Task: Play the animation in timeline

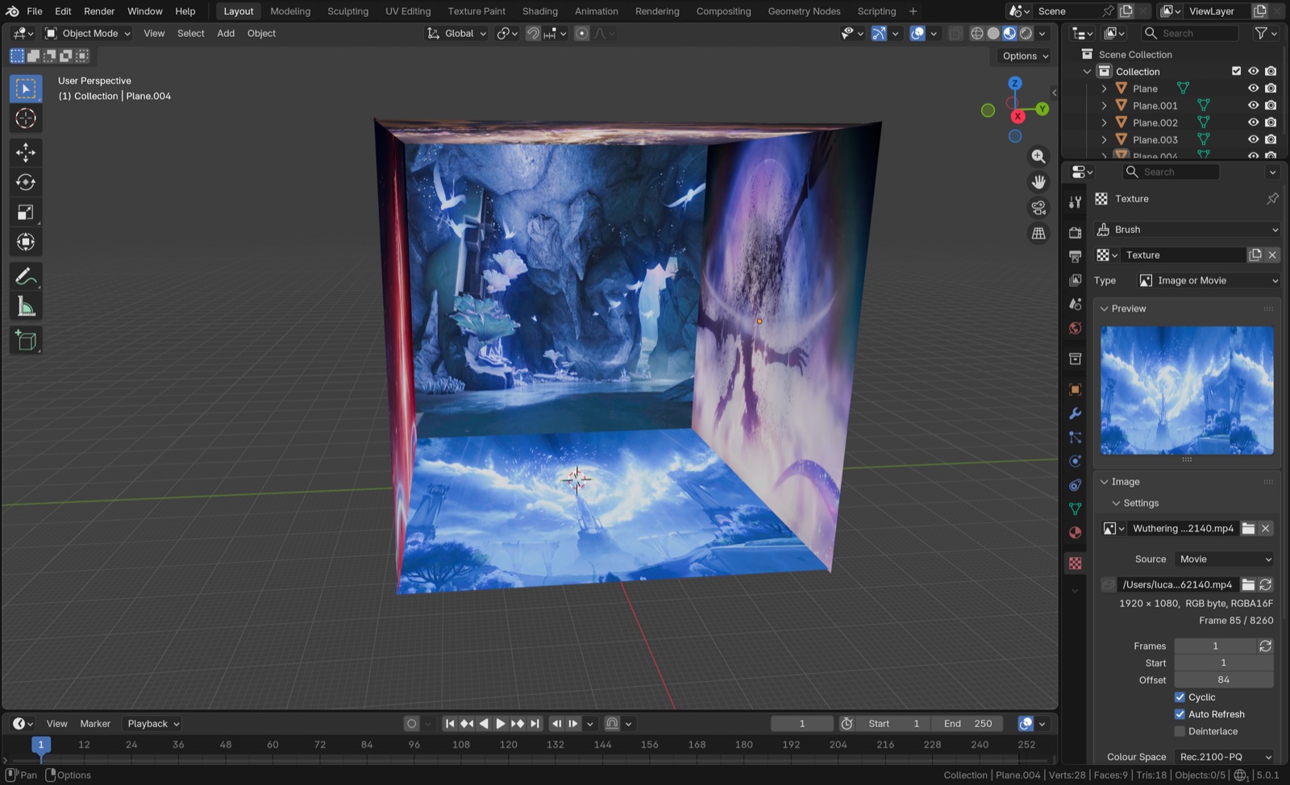Action: pos(501,724)
